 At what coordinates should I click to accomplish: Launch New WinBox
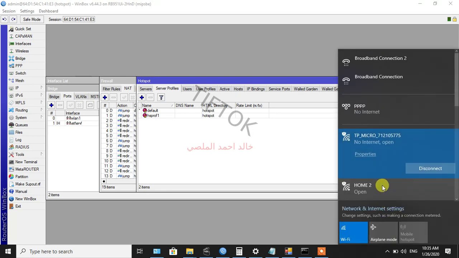[25, 199]
